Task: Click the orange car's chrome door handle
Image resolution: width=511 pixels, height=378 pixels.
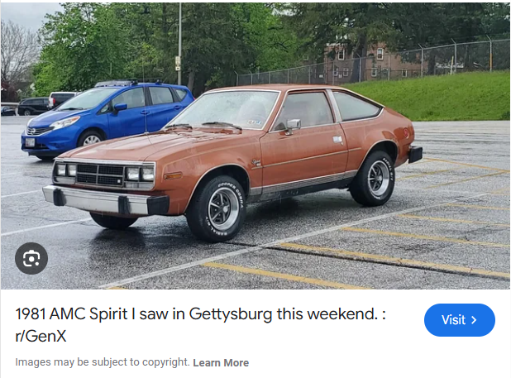Action: (x=337, y=140)
